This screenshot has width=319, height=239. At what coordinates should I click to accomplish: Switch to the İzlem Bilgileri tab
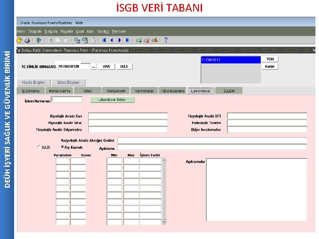pyautogui.click(x=68, y=82)
